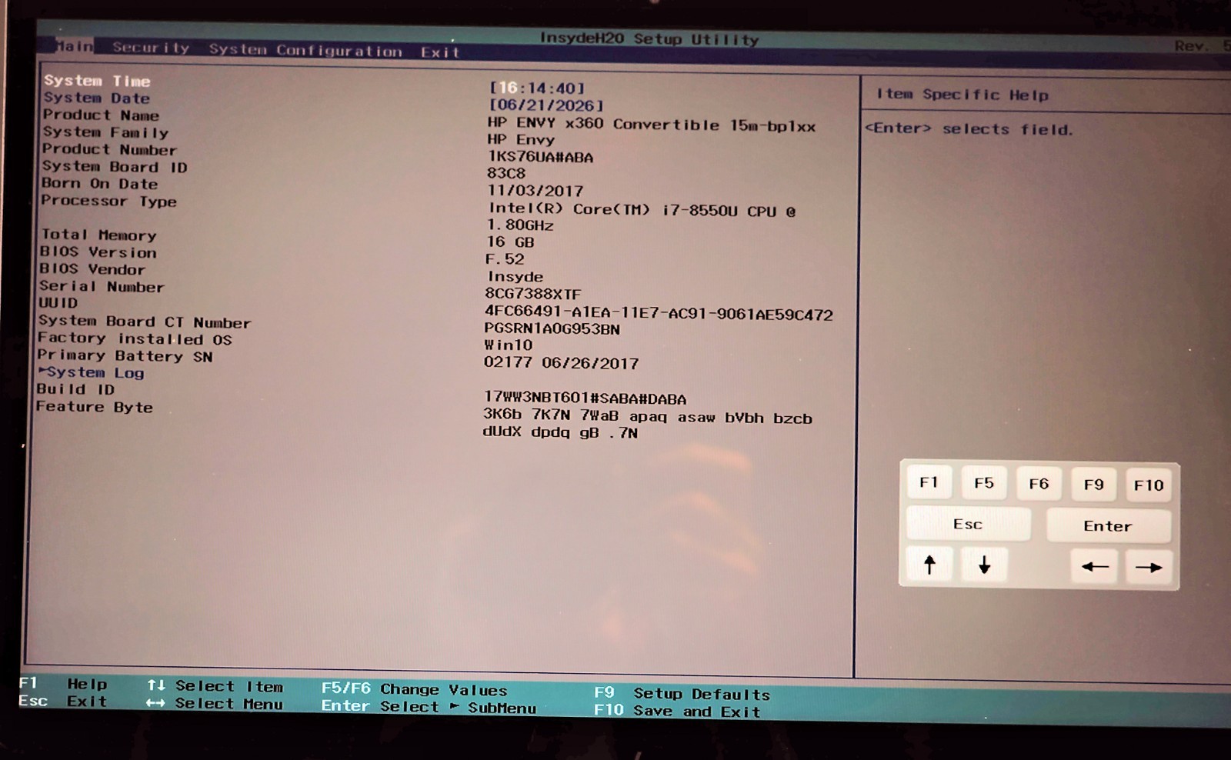The image size is (1231, 760).
Task: Click the UUID label
Action: 58,302
